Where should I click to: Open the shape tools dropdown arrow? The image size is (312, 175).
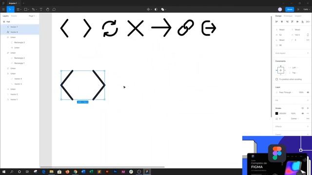[28, 10]
